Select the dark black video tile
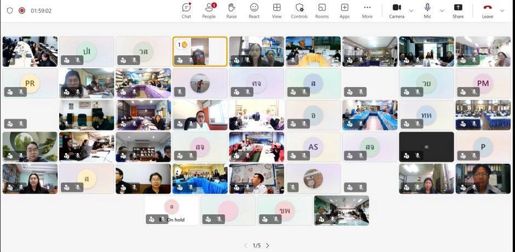The width and height of the screenshot is (515, 252). 426,147
